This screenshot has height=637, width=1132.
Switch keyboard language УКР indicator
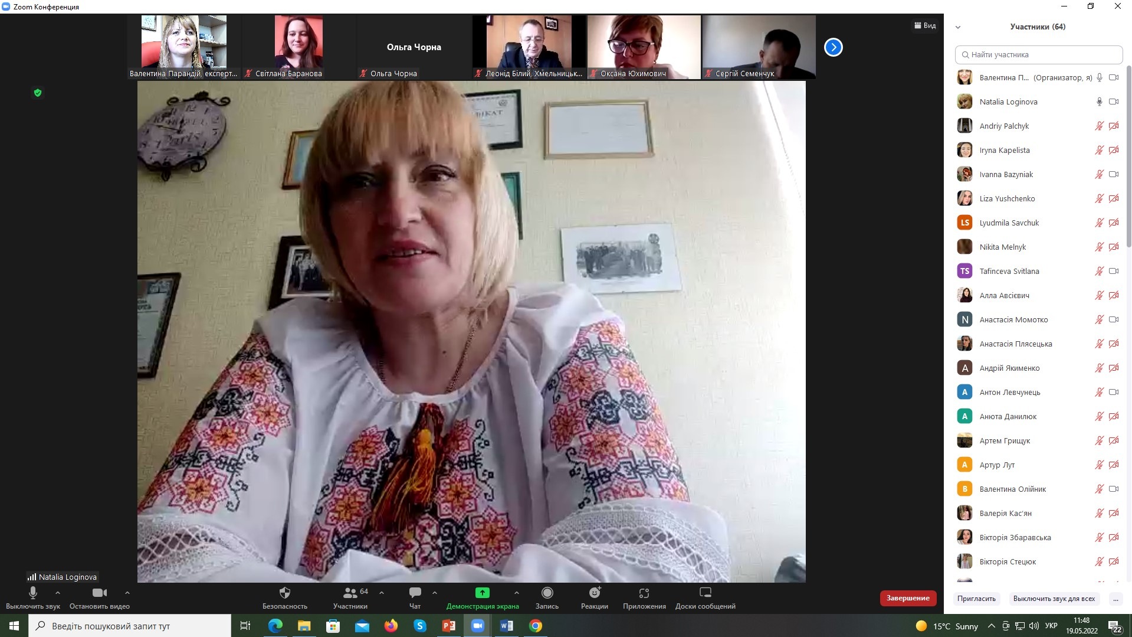pos(1051,626)
